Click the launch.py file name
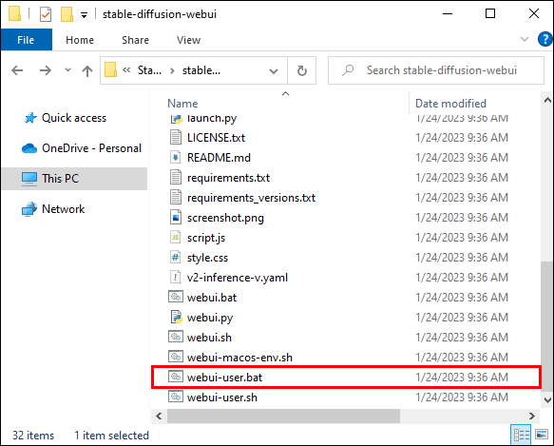 [212, 119]
